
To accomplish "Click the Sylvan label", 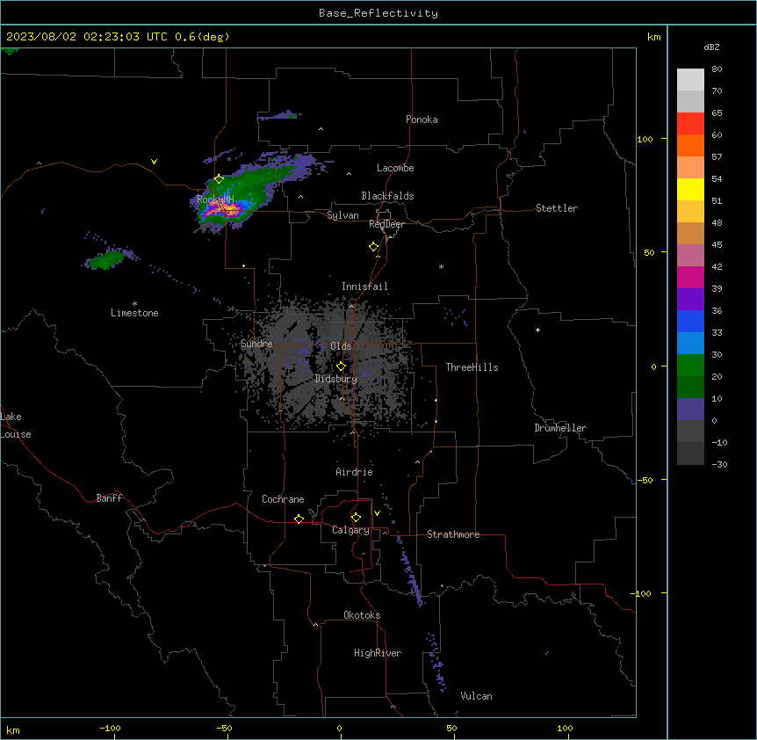I will point(342,215).
